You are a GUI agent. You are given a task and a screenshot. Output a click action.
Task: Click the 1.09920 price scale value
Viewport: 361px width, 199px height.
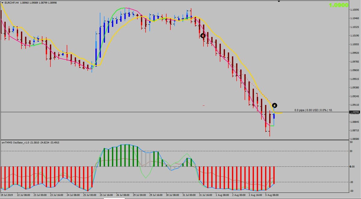355,53
